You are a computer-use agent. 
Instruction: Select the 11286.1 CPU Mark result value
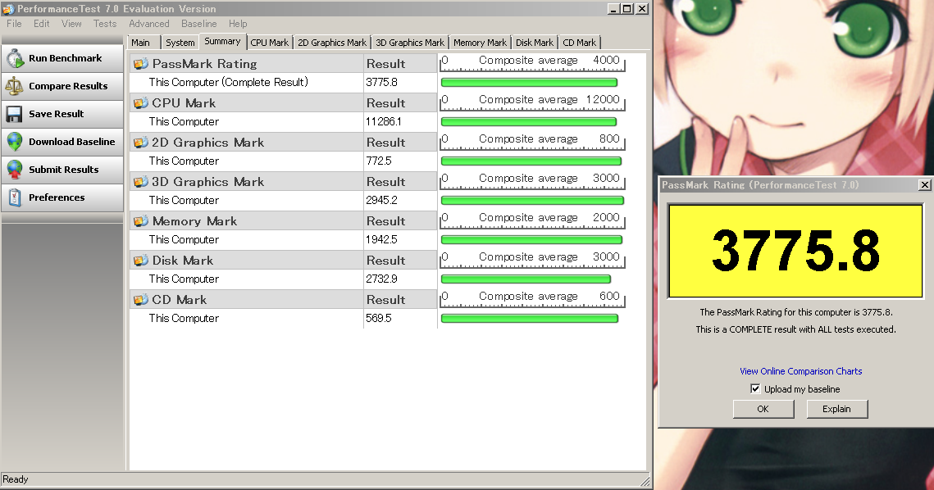pyautogui.click(x=384, y=121)
